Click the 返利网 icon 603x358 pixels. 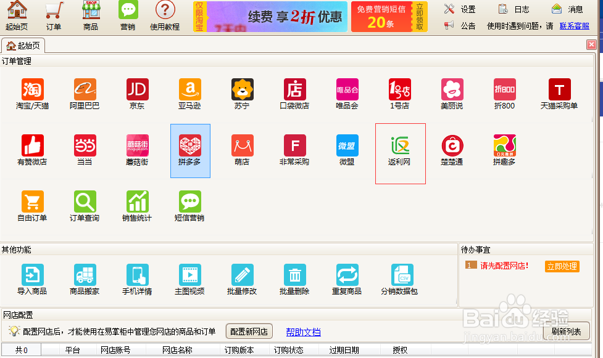tap(399, 150)
